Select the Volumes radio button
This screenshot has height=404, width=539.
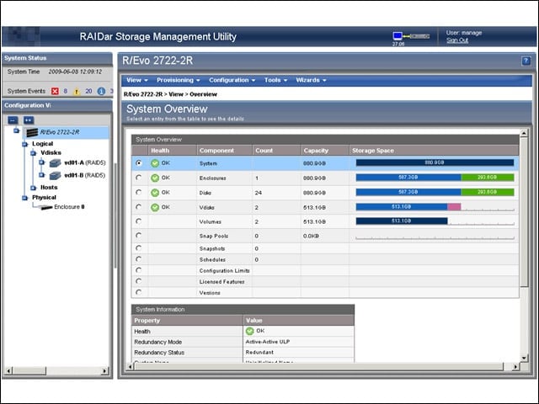[138, 221]
